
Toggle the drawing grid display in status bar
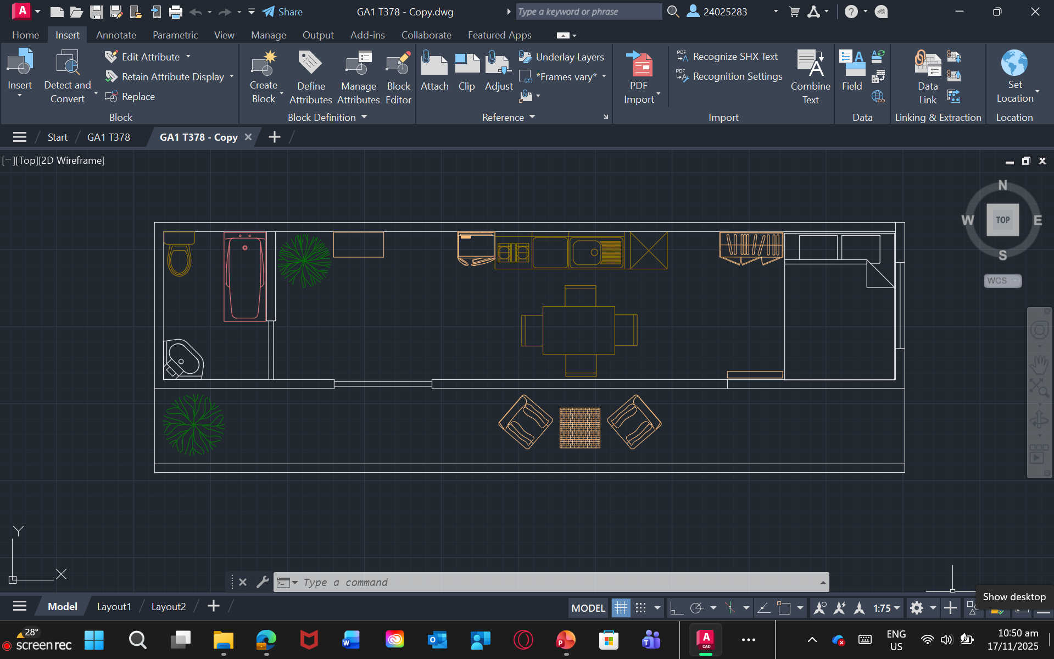(621, 608)
